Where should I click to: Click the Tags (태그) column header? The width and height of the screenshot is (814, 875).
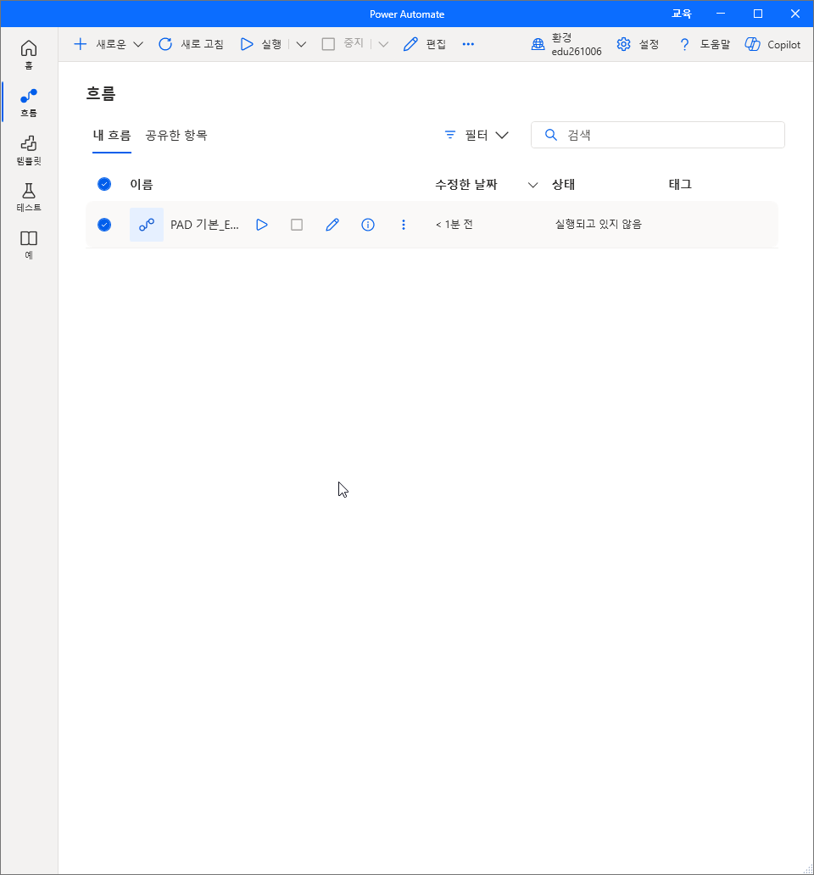point(680,184)
